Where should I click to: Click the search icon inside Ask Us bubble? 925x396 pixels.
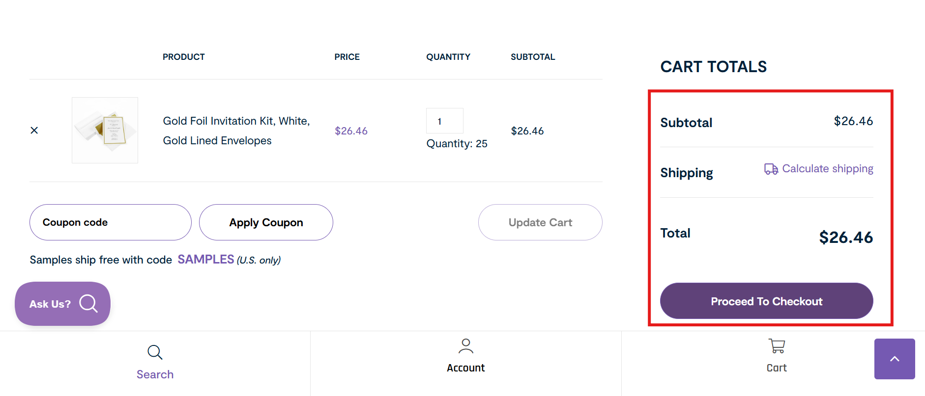click(89, 303)
